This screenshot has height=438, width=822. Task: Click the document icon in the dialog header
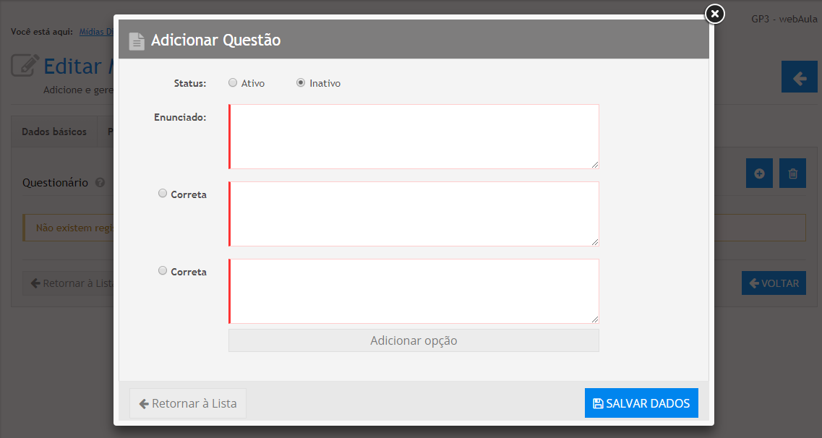click(137, 41)
